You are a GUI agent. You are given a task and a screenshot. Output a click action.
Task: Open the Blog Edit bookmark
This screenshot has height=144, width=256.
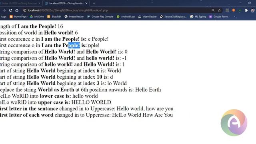[x=54, y=17]
